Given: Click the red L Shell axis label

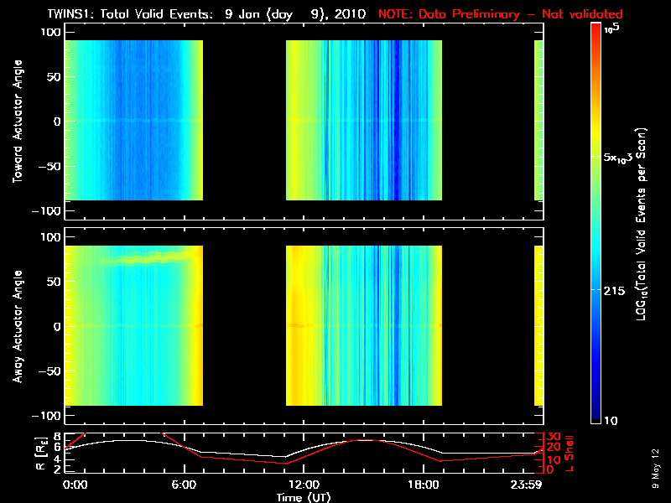Looking at the screenshot, I should point(570,454).
